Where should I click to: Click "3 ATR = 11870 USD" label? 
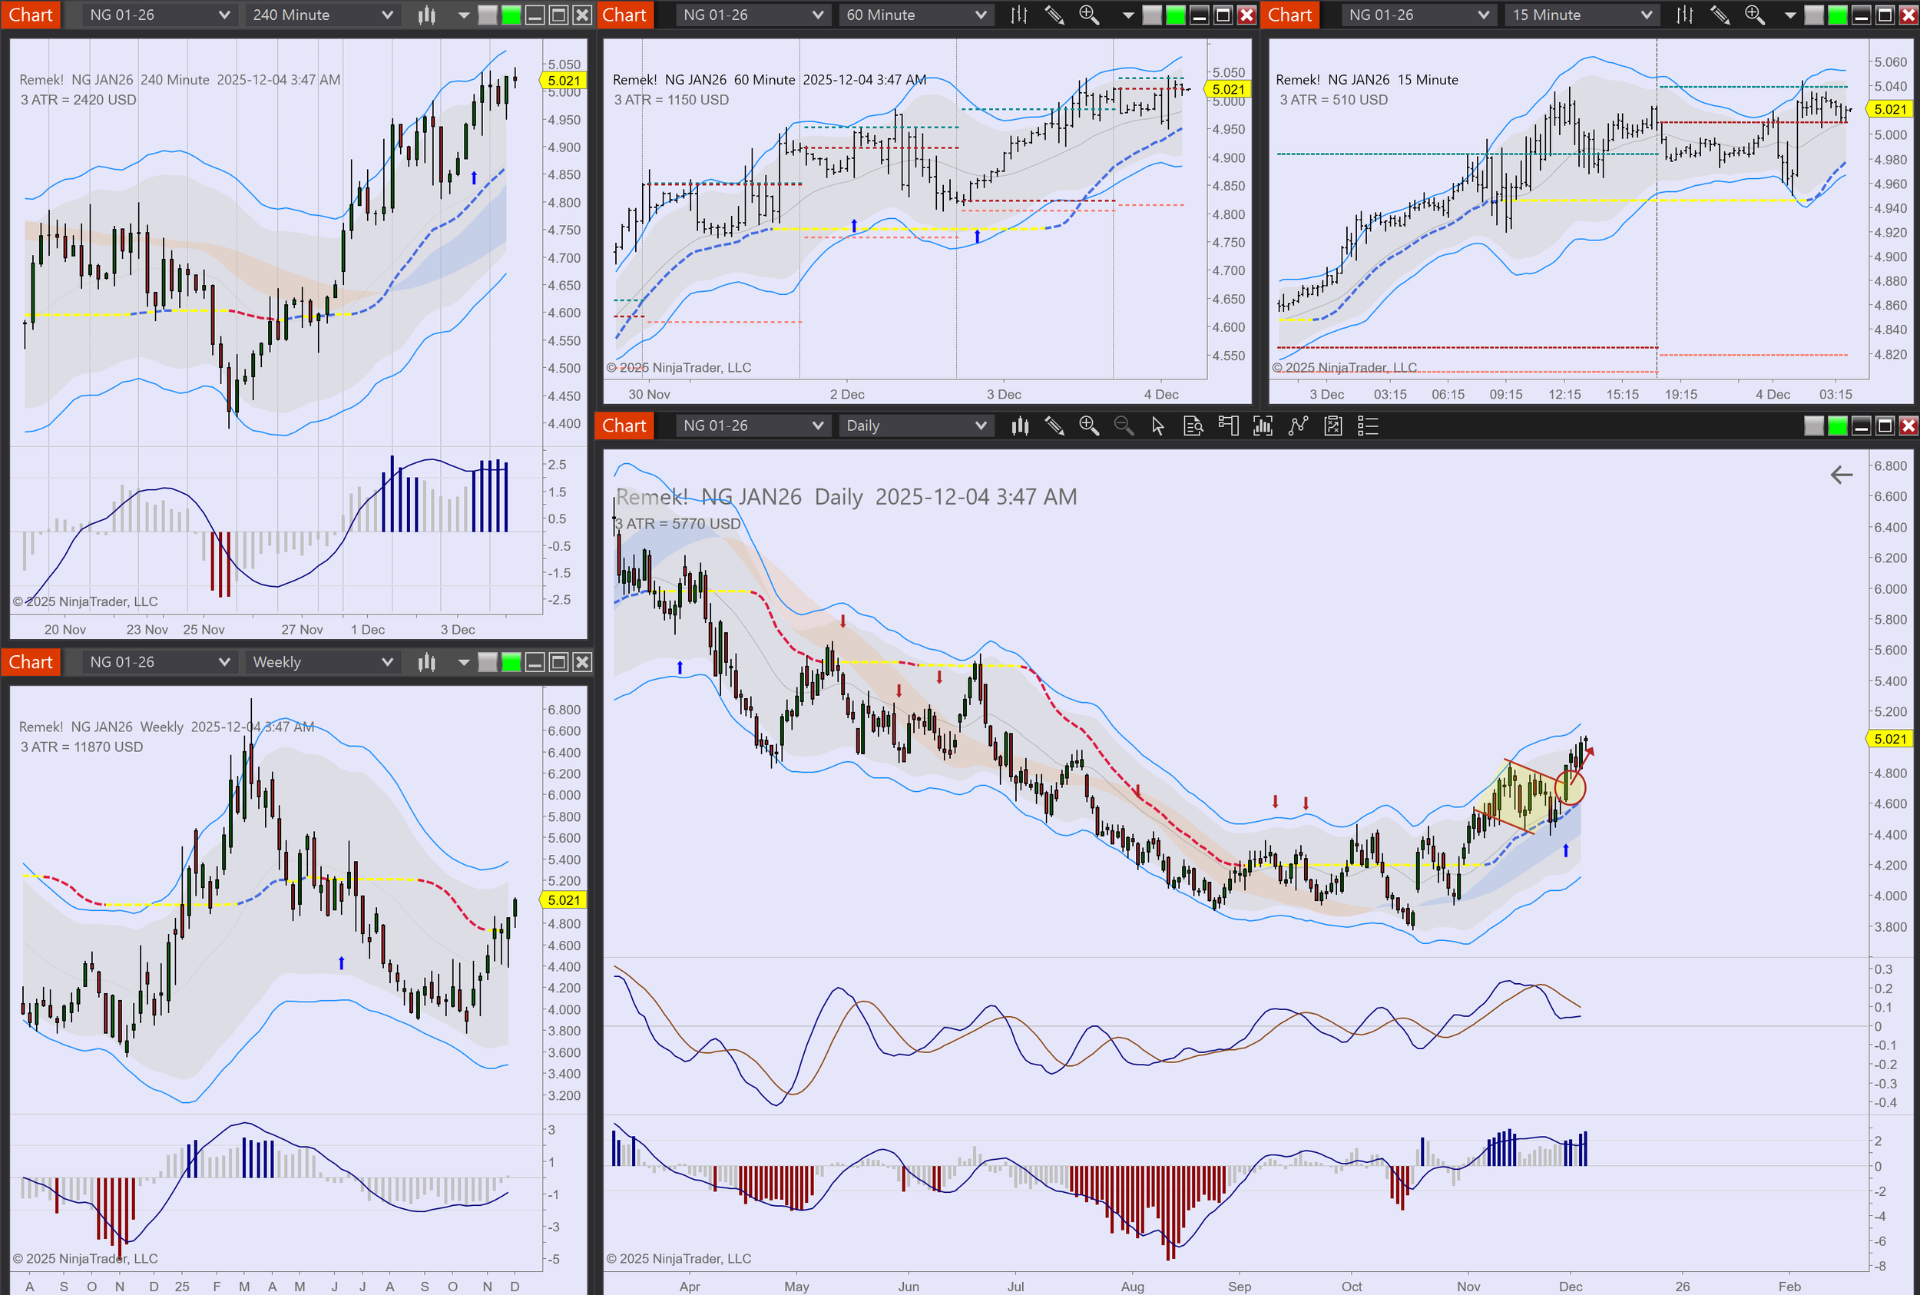81,747
